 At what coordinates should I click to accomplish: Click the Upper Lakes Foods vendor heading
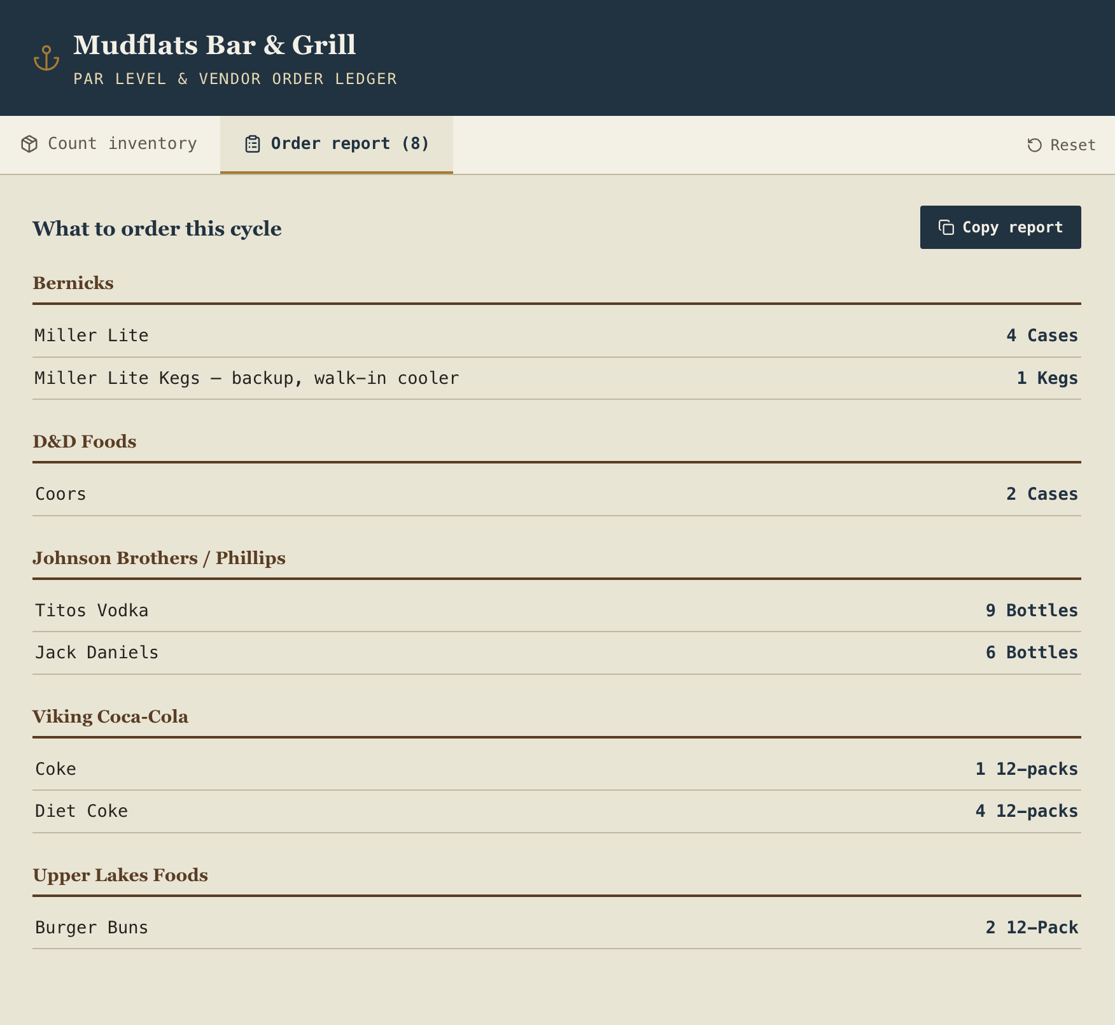point(120,875)
